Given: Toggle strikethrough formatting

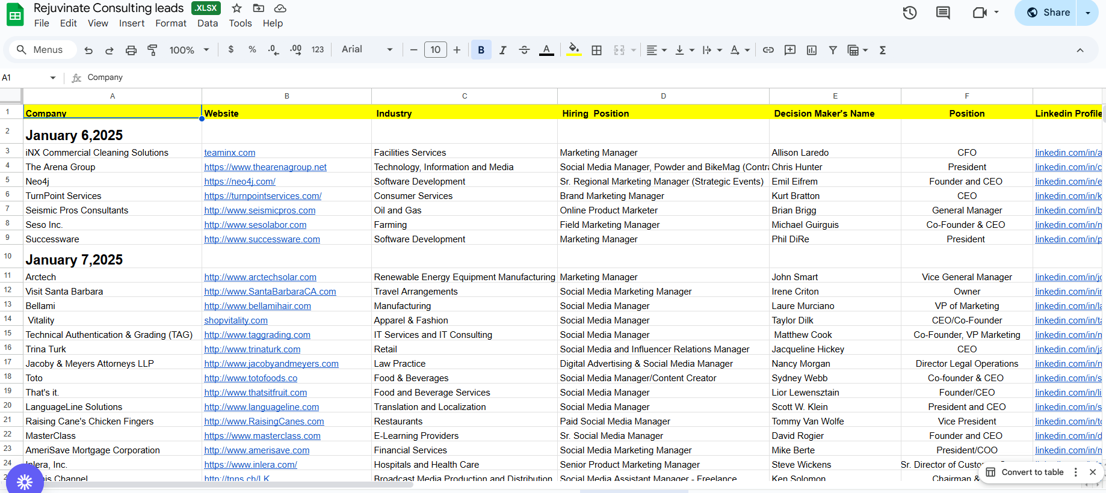Looking at the screenshot, I should tap(524, 51).
